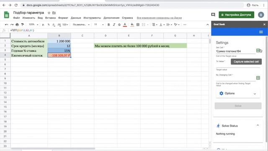This screenshot has width=268, height=151.
Task: Open Goal Seek hamburger menu
Action: click(261, 32)
